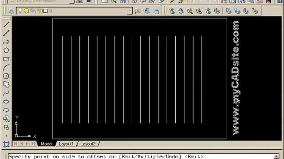Image resolution: width=284 pixels, height=159 pixels.
Task: Select the Hatch tool
Action: click(x=6, y=144)
